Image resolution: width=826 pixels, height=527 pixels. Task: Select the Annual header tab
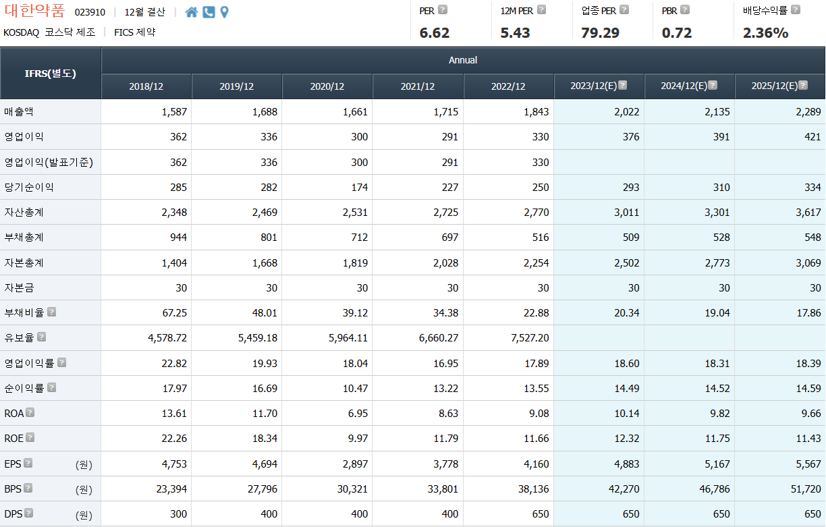click(x=463, y=60)
